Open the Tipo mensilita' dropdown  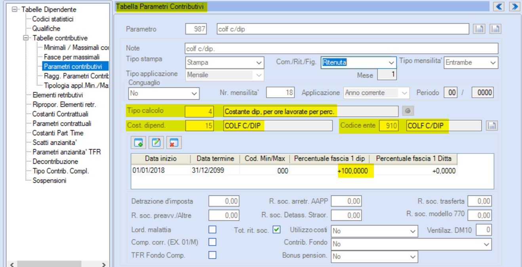pyautogui.click(x=493, y=62)
